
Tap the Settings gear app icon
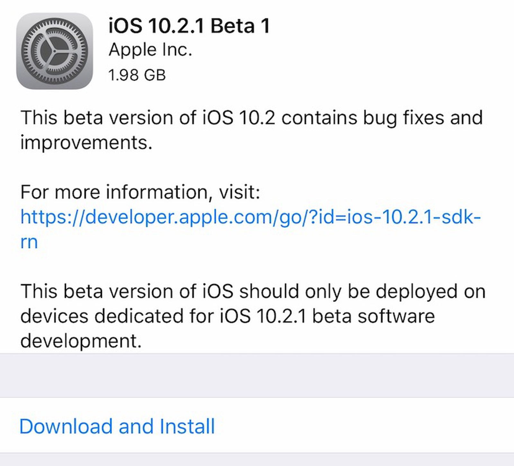(x=55, y=51)
